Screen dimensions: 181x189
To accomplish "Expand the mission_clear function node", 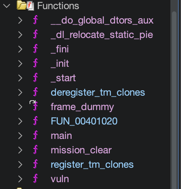I will click(20, 150).
